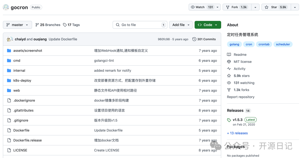Select the crontab topic tag

(264, 44)
